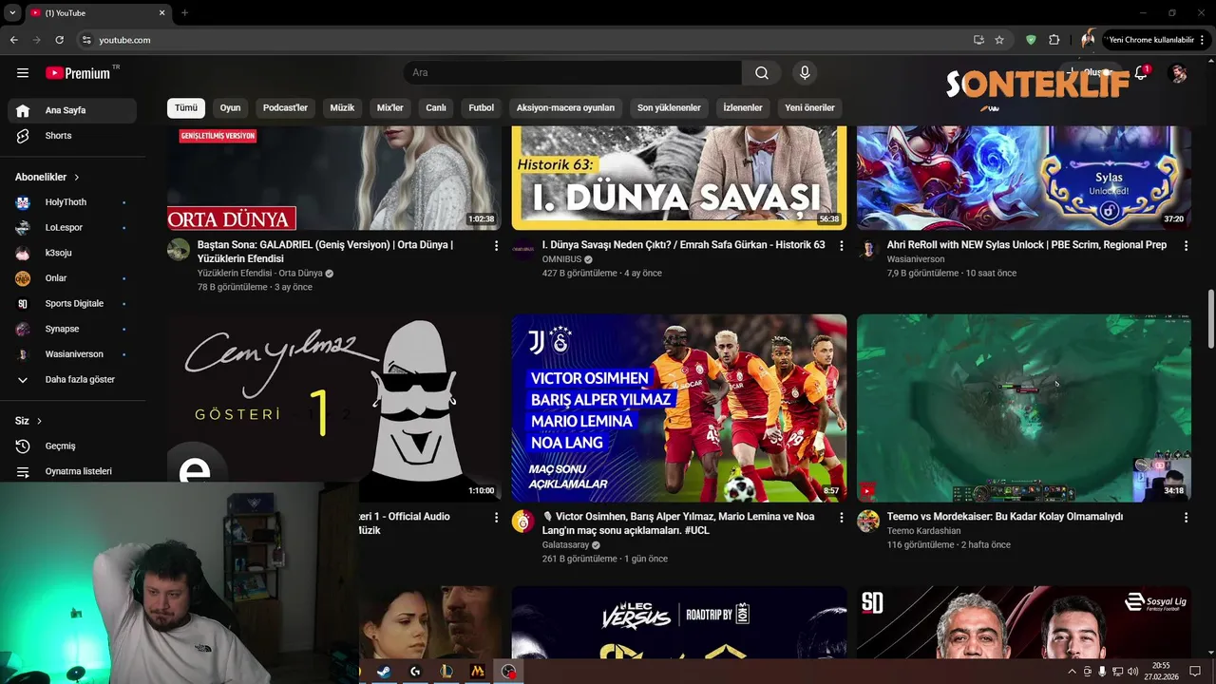This screenshot has width=1216, height=684.
Task: Open Synapse subscription channel
Action: pyautogui.click(x=72, y=330)
